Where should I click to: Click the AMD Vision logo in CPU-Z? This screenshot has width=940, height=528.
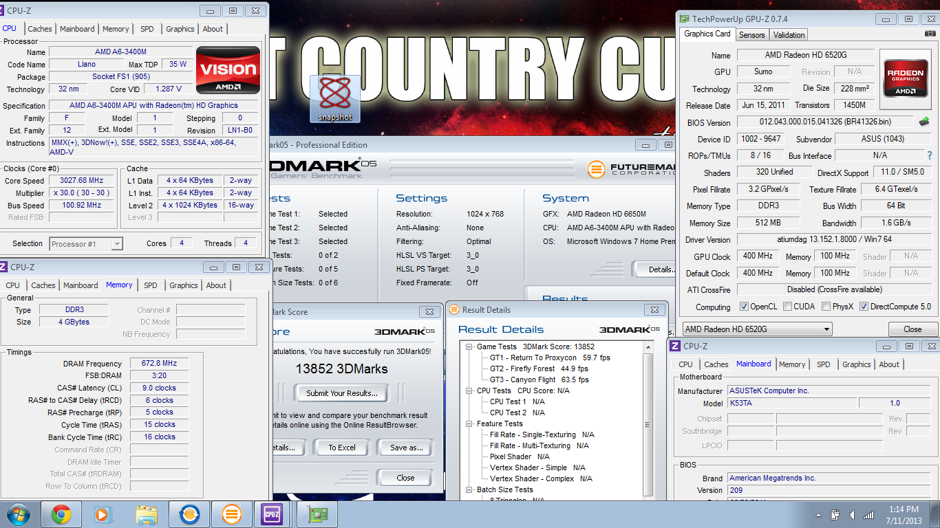(x=228, y=69)
